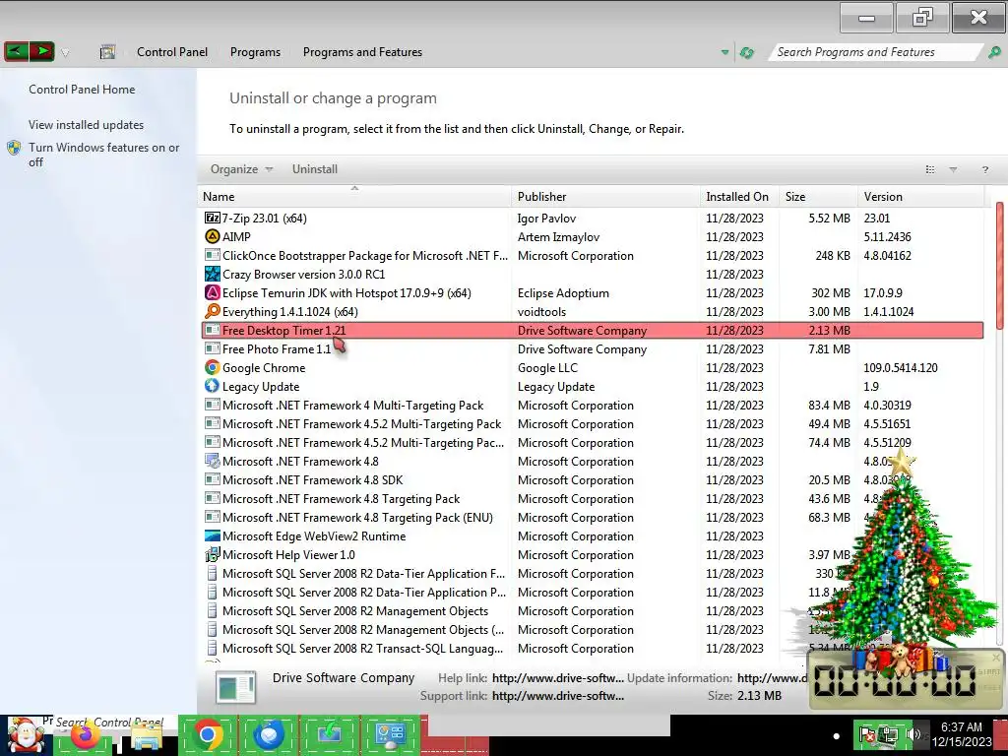Sort list by Size column header

click(818, 197)
